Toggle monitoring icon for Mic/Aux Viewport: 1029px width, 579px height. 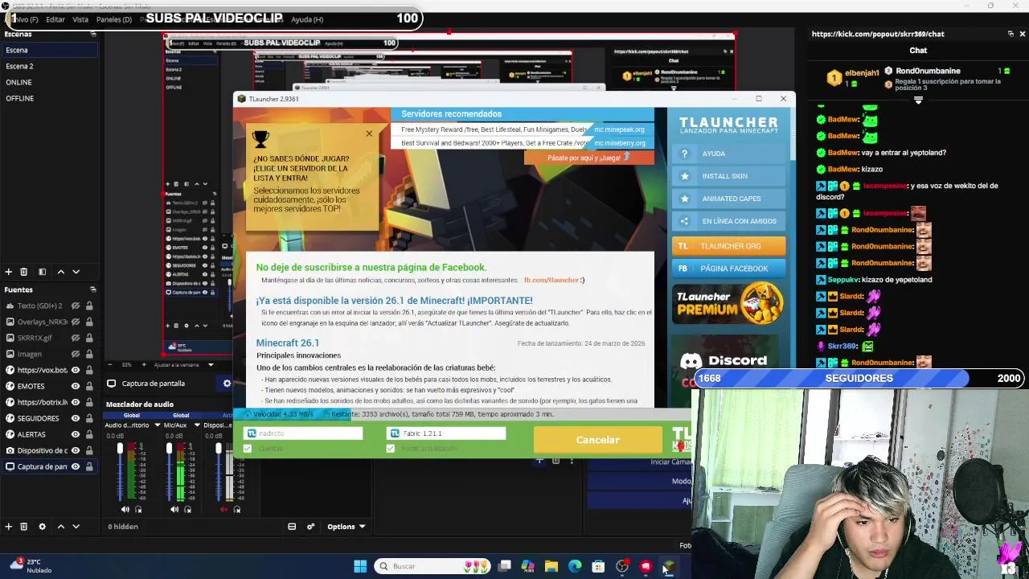[188, 509]
